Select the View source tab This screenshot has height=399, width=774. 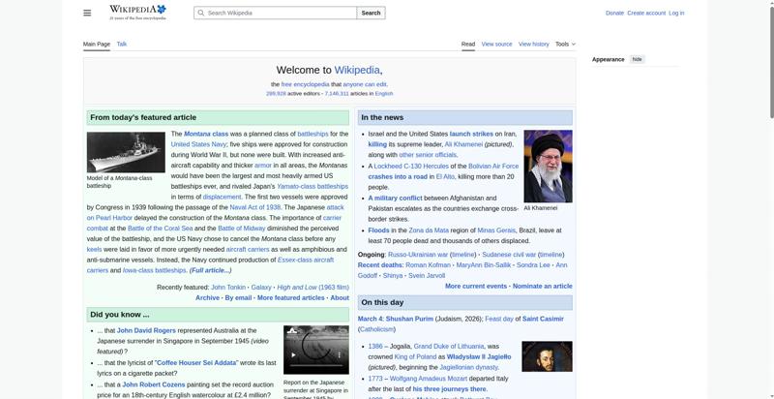(x=496, y=44)
